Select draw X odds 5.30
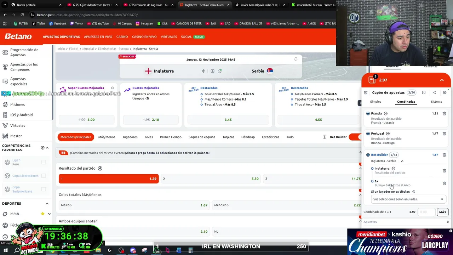Image resolution: width=453 pixels, height=255 pixels. tap(211, 178)
